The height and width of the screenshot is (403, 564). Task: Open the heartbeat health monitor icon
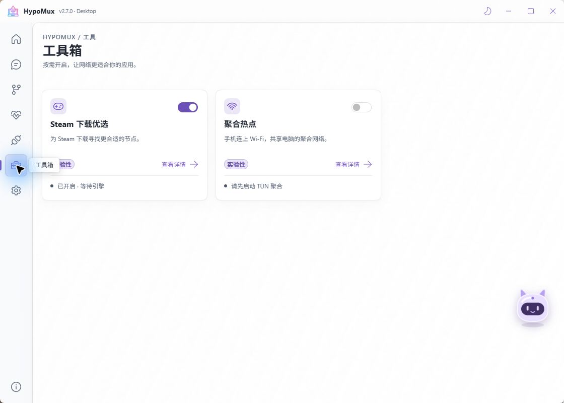click(x=16, y=115)
